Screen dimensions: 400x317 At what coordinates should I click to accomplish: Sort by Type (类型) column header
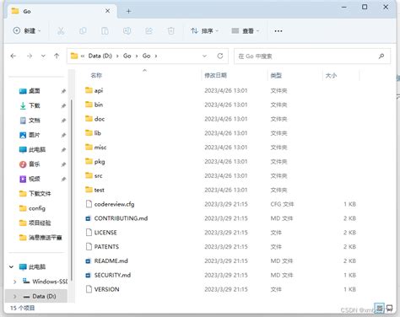coord(276,75)
